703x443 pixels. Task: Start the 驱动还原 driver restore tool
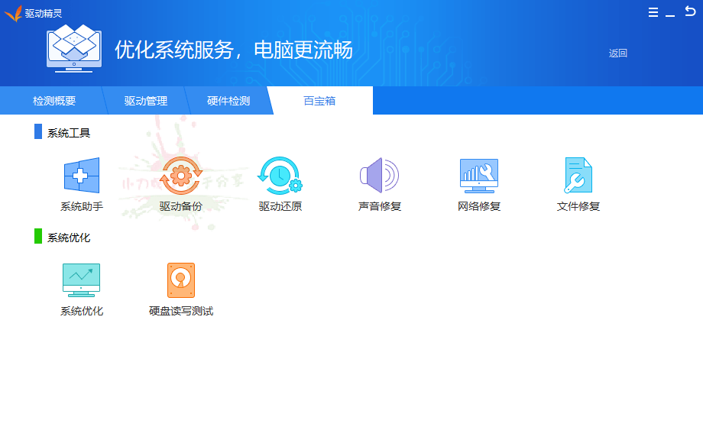[280, 182]
